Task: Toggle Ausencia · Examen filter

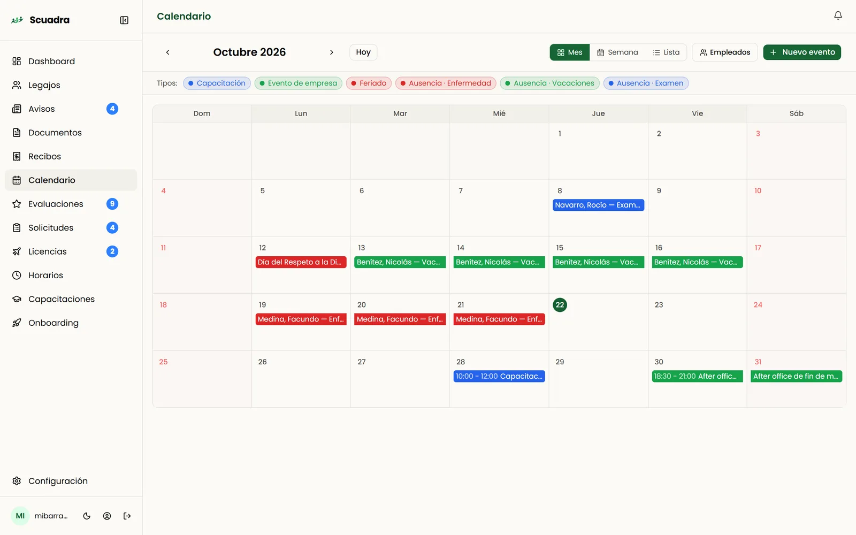Action: pos(646,83)
